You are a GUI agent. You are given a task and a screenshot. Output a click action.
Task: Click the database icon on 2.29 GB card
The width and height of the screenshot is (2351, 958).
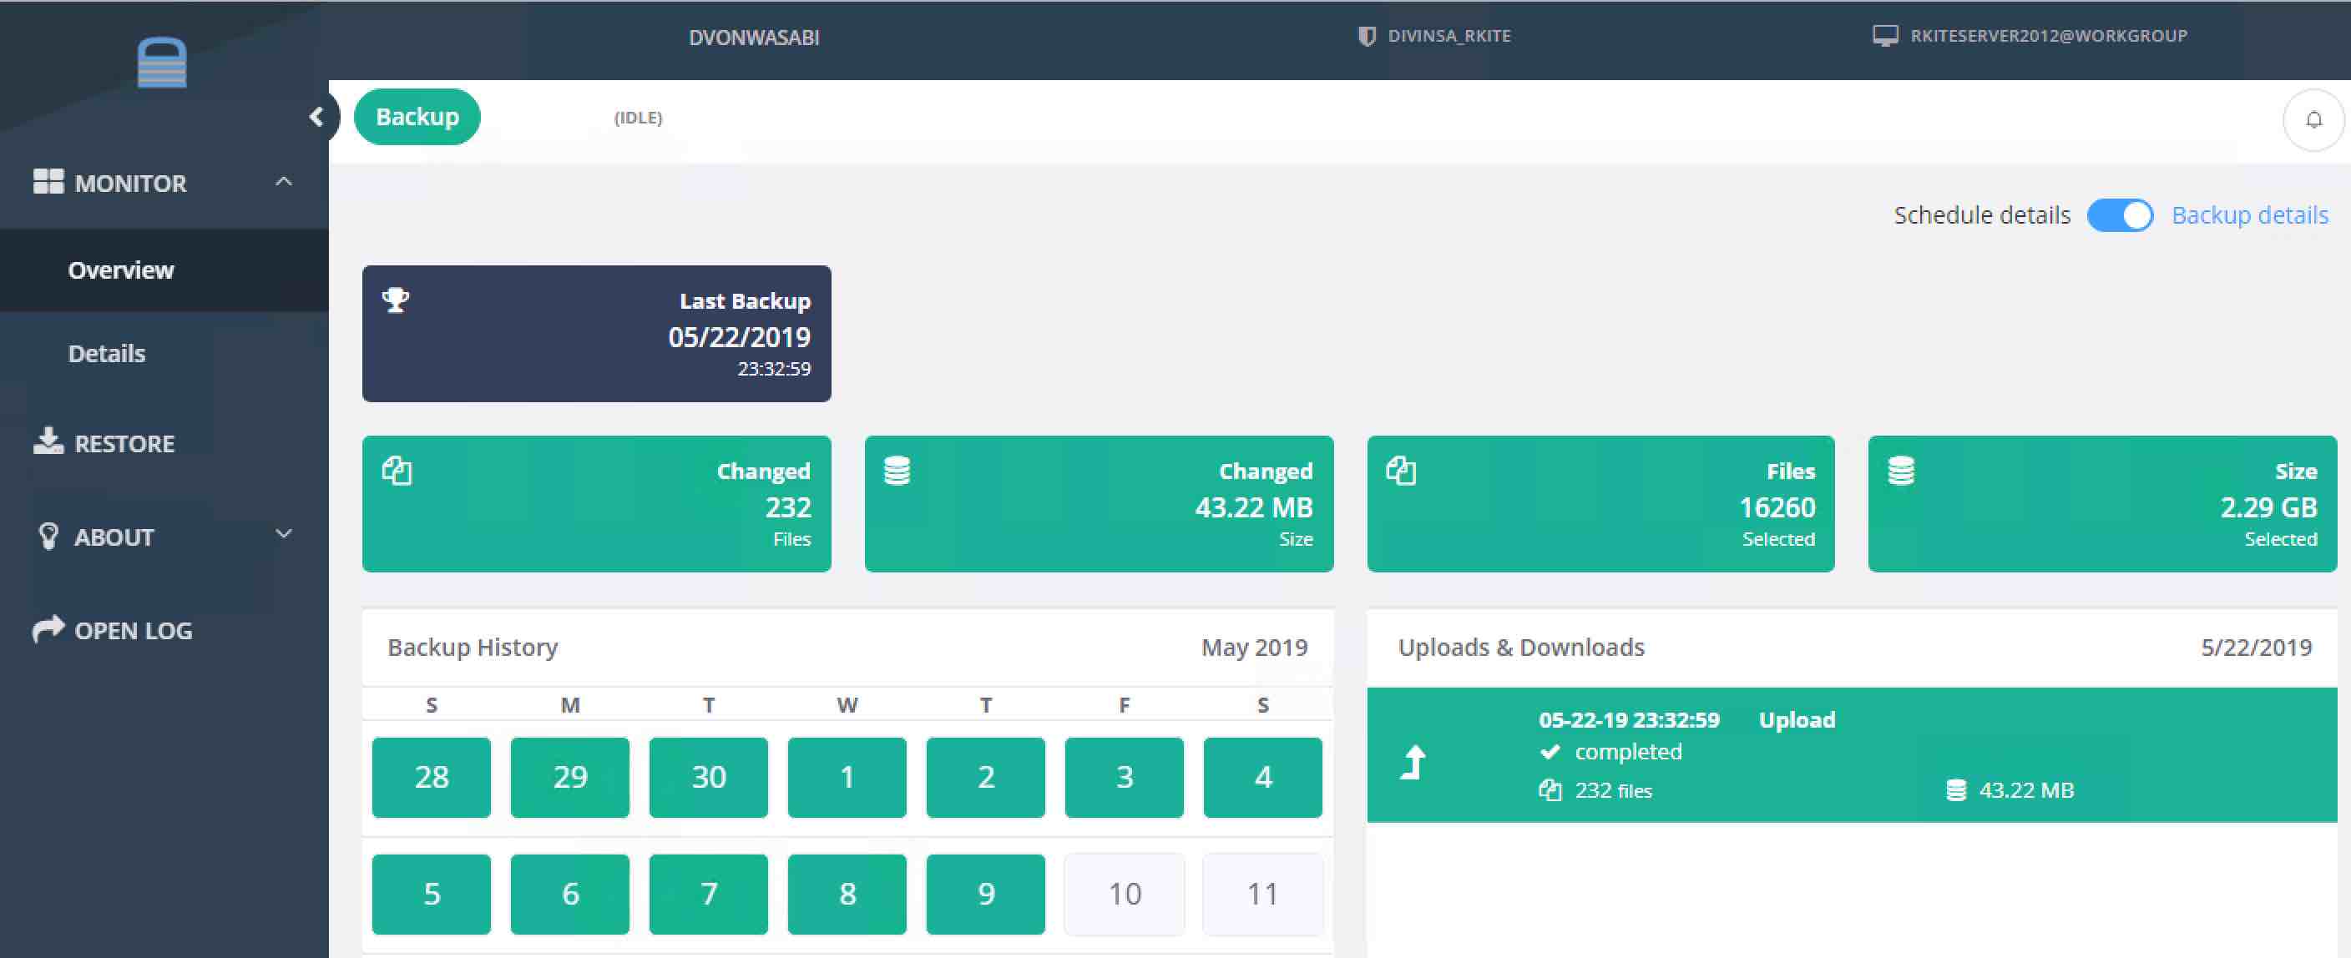[1901, 471]
